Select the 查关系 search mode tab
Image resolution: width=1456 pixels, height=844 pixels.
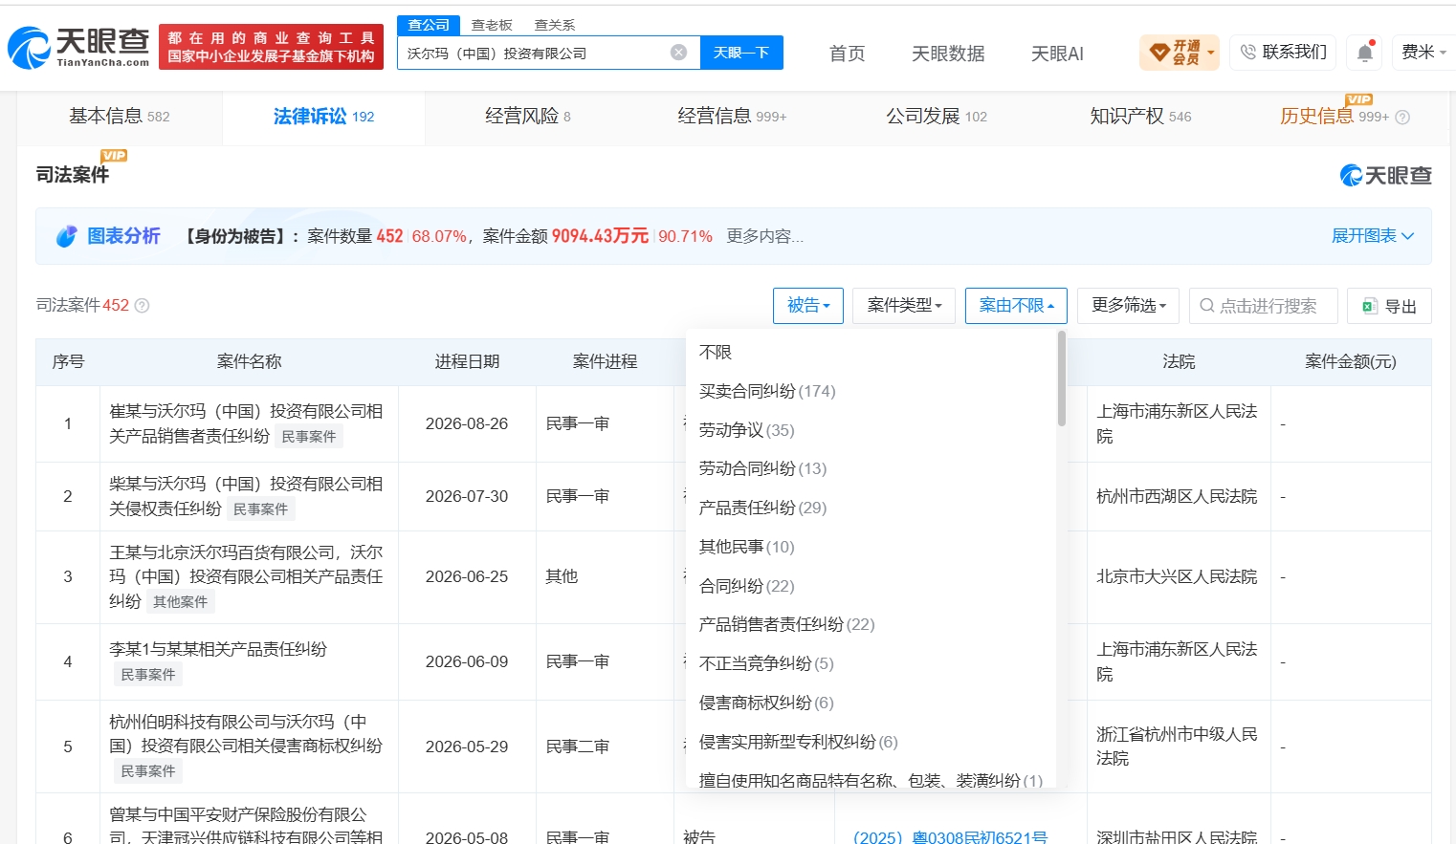point(555,25)
